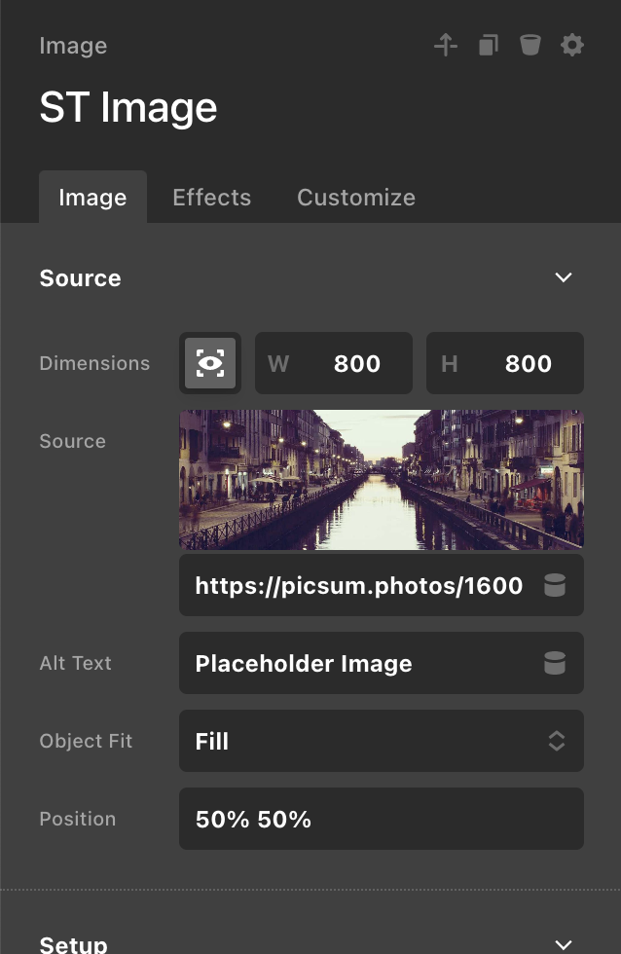Viewport: 621px width, 954px height.
Task: Duplicate the ST Image element
Action: [x=488, y=45]
